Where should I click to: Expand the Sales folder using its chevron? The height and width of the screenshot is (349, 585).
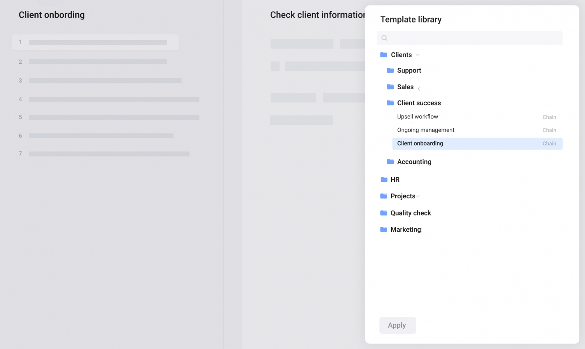coord(419,89)
